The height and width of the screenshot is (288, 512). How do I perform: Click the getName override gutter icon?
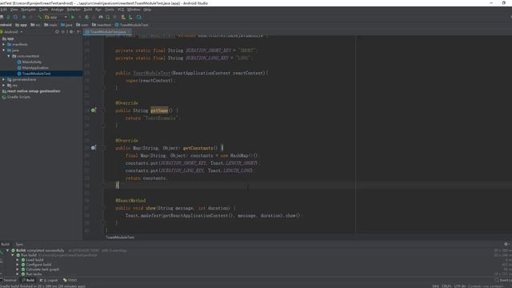coord(94,110)
